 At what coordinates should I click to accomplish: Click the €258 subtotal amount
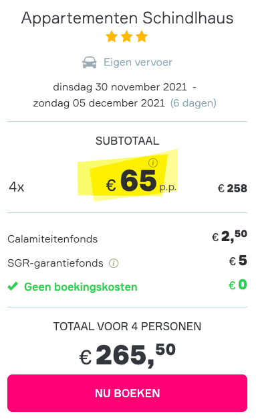tap(232, 188)
